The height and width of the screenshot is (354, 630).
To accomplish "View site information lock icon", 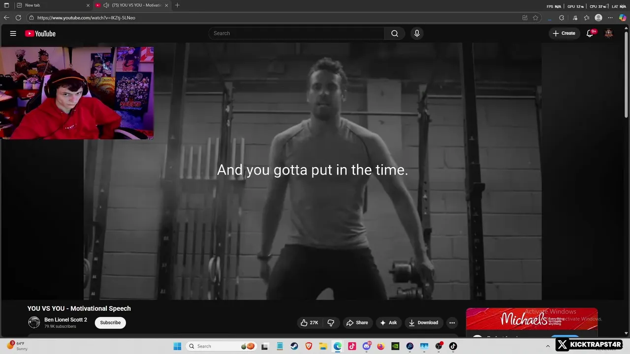I will pos(31,18).
